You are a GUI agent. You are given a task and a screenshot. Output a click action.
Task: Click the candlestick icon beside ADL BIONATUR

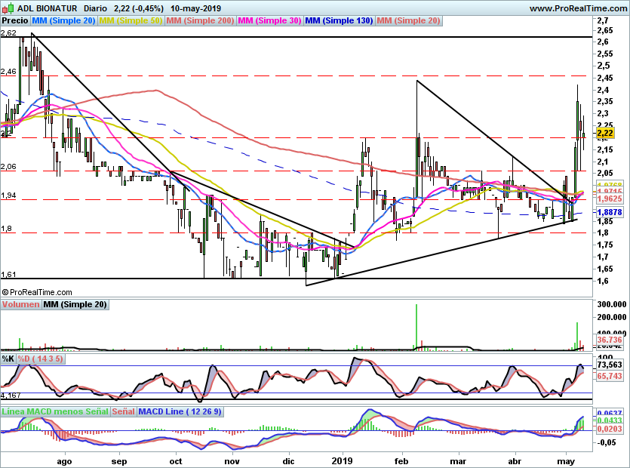click(8, 8)
